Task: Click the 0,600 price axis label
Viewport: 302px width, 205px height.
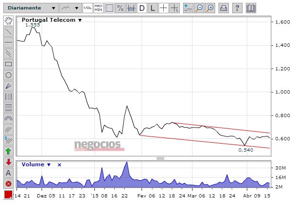Action: [283, 139]
